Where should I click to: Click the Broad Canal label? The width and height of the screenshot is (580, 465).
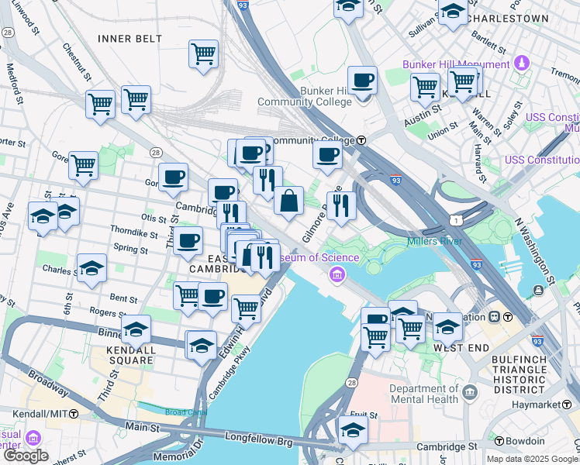tap(186, 412)
